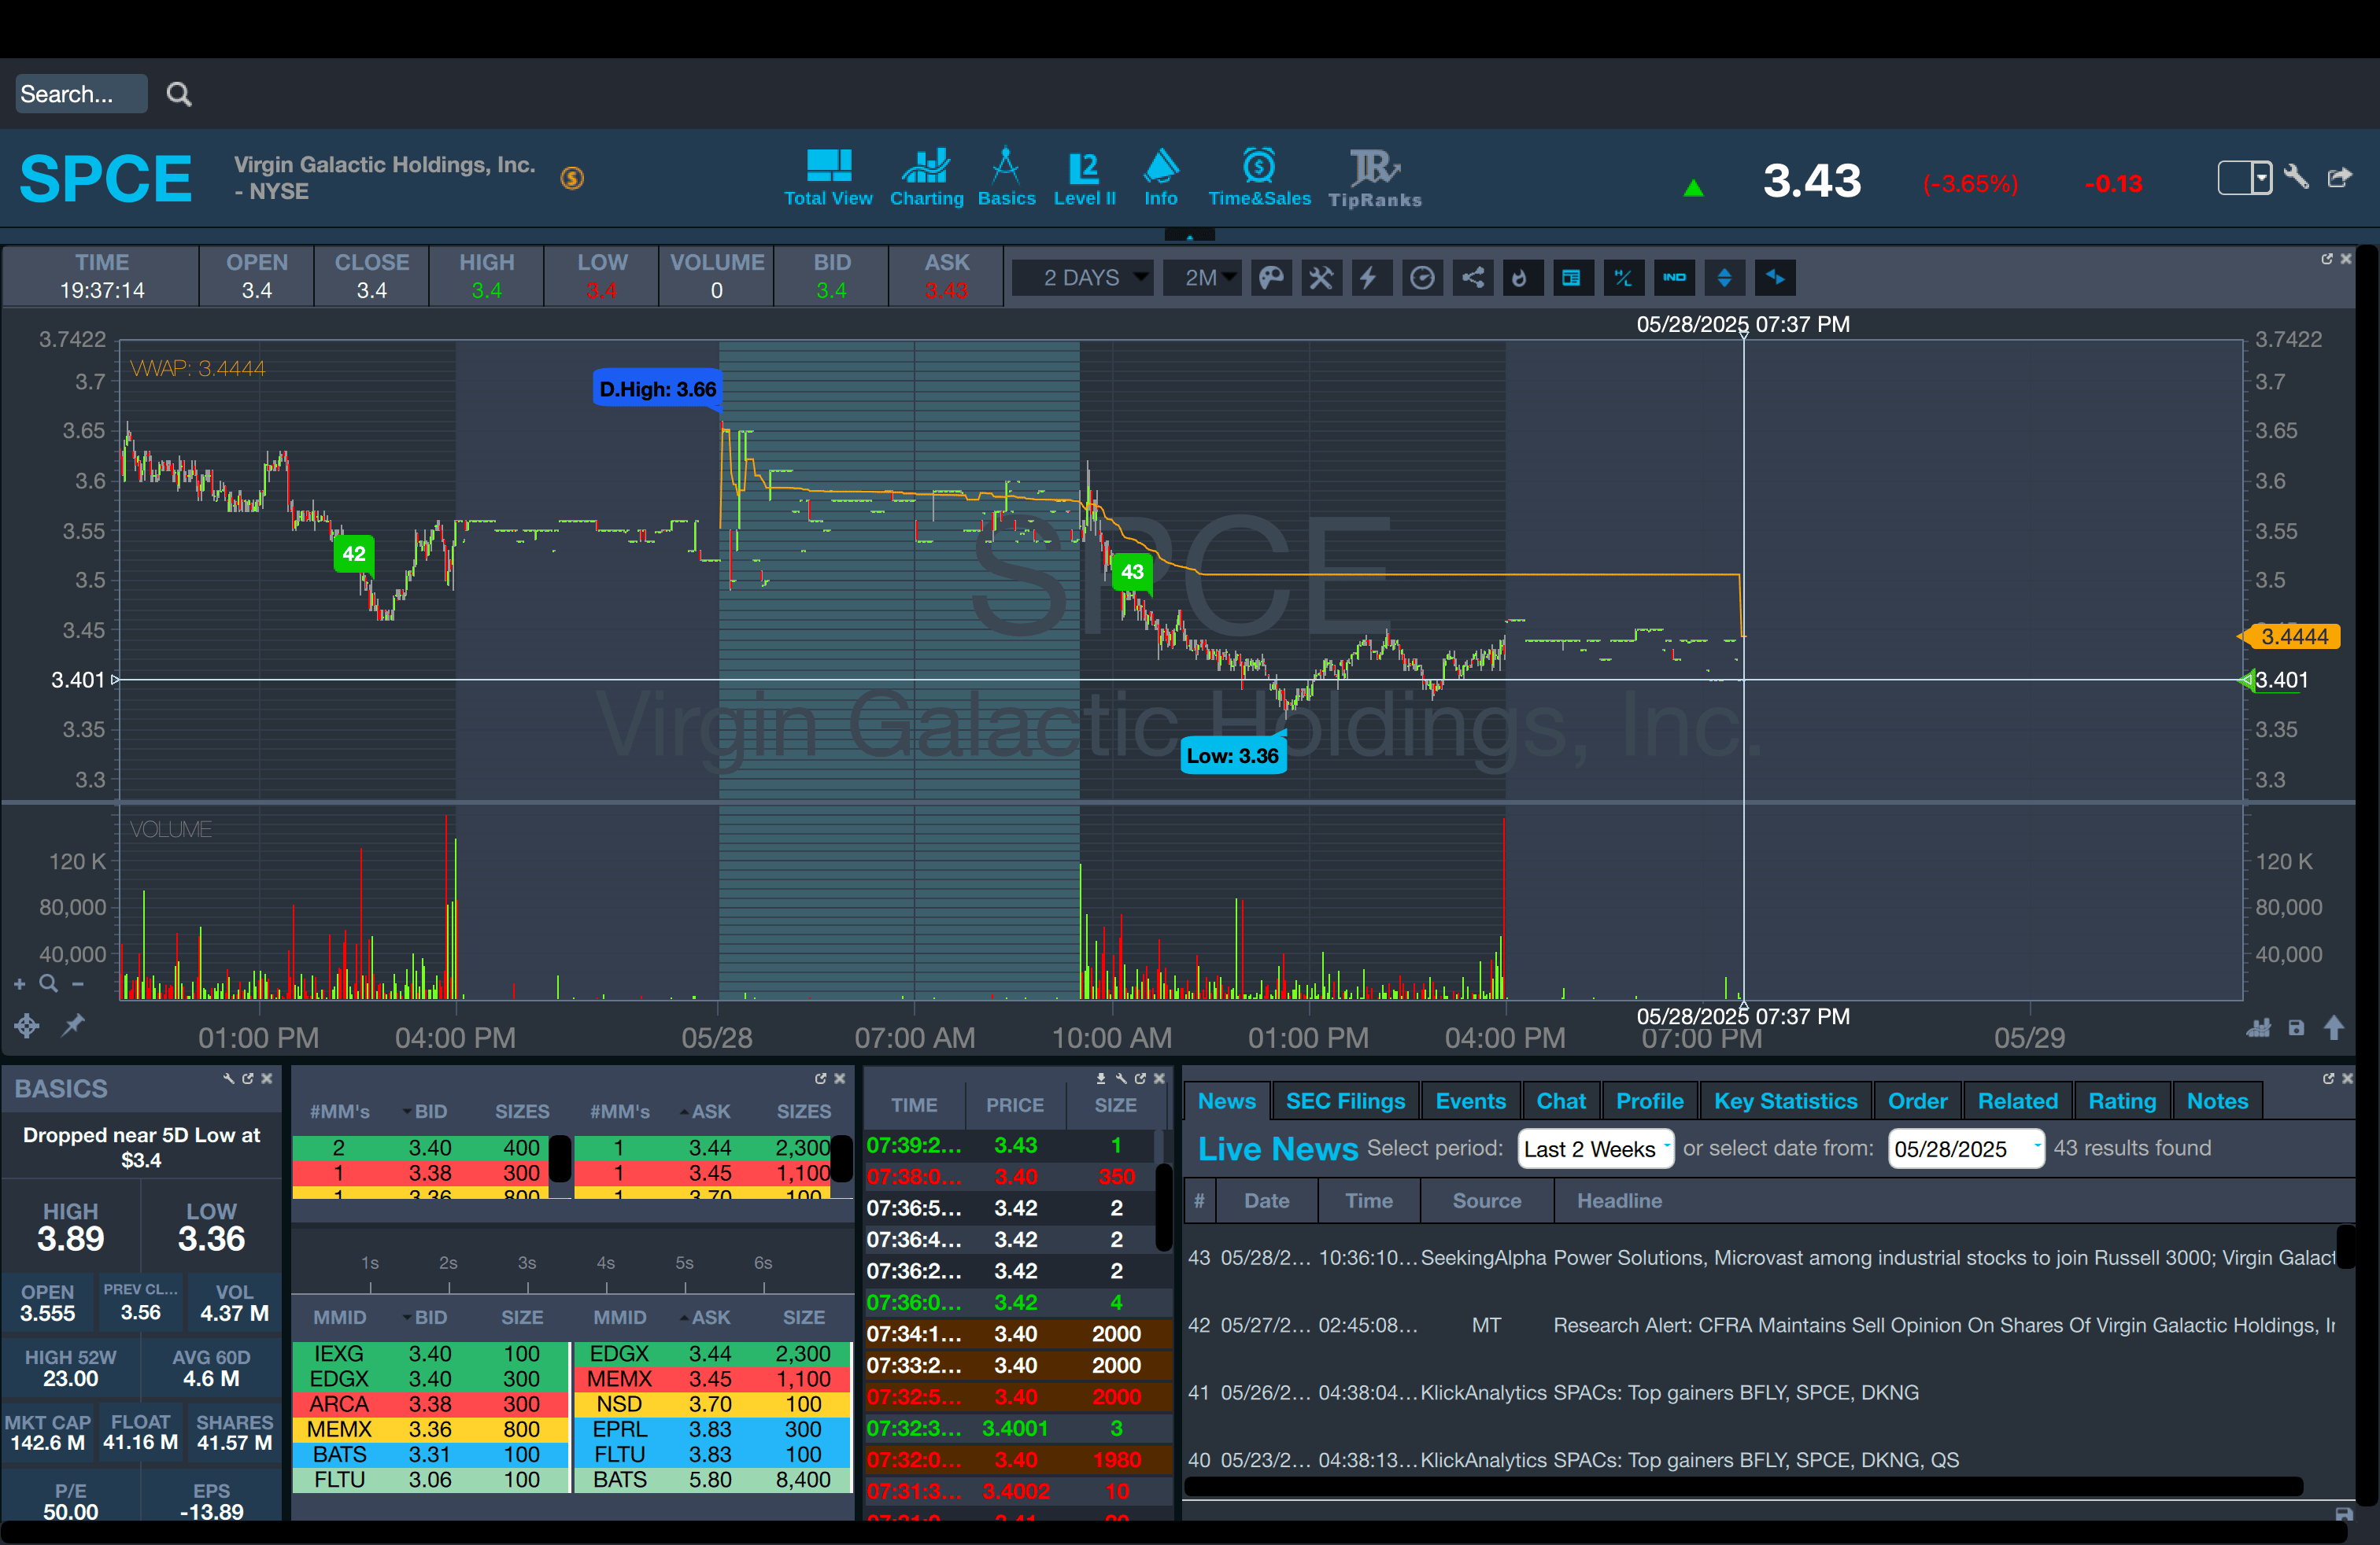Viewport: 2380px width, 1545px height.
Task: Open the Charting view icon
Action: 926,178
